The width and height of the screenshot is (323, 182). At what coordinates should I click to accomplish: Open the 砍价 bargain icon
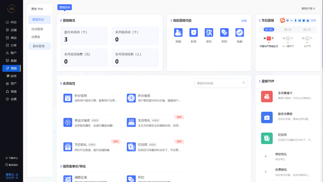[x=209, y=32]
